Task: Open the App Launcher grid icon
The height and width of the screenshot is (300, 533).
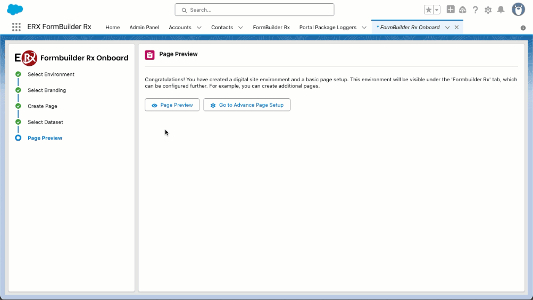Action: (16, 27)
